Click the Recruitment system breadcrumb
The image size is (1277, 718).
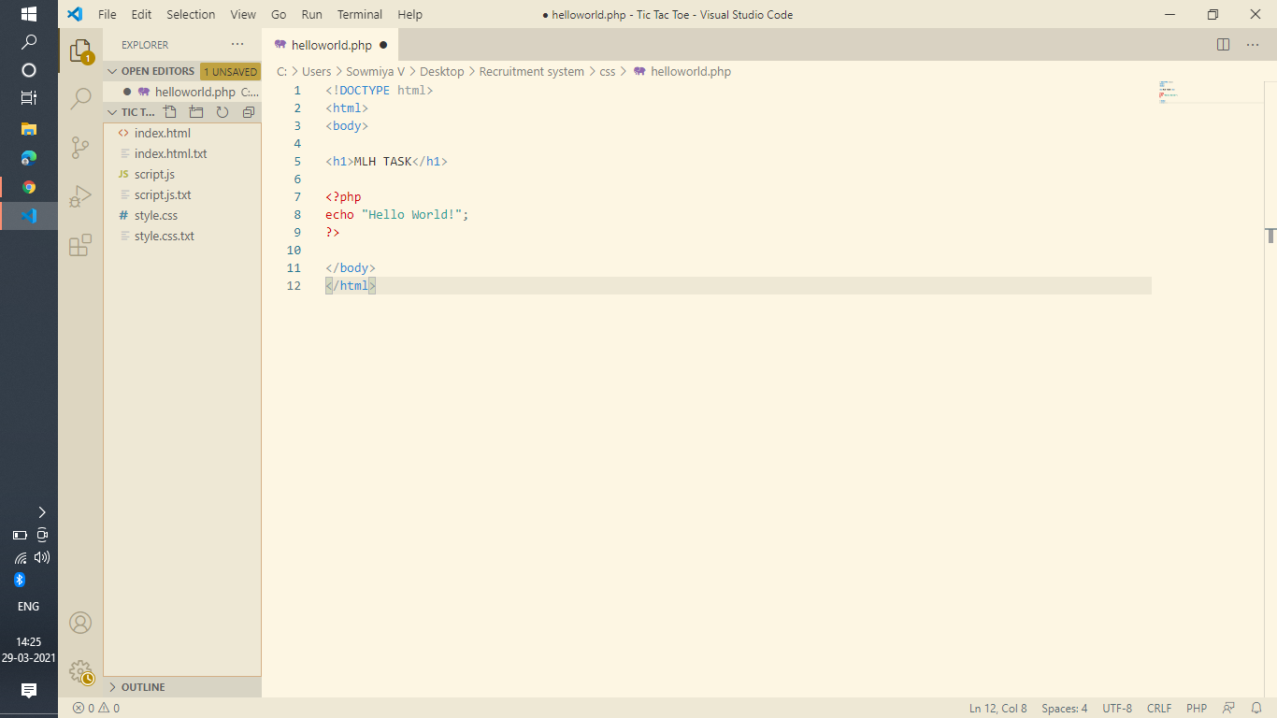(532, 71)
